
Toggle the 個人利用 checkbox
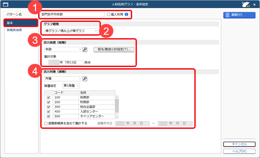tap(109, 15)
